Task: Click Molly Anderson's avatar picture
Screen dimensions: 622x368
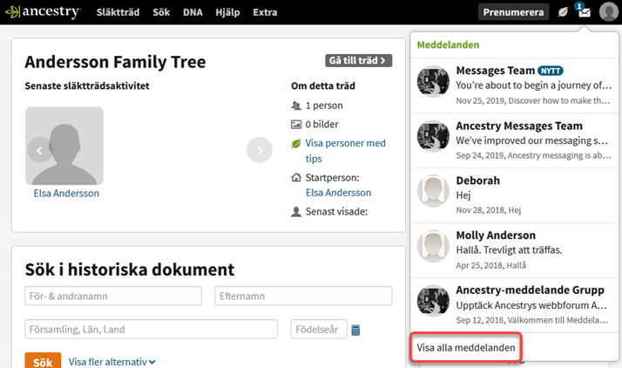Action: click(x=433, y=246)
